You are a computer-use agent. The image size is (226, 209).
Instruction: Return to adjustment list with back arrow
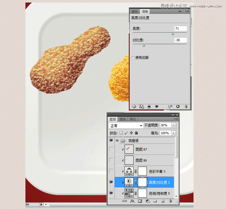134,106
